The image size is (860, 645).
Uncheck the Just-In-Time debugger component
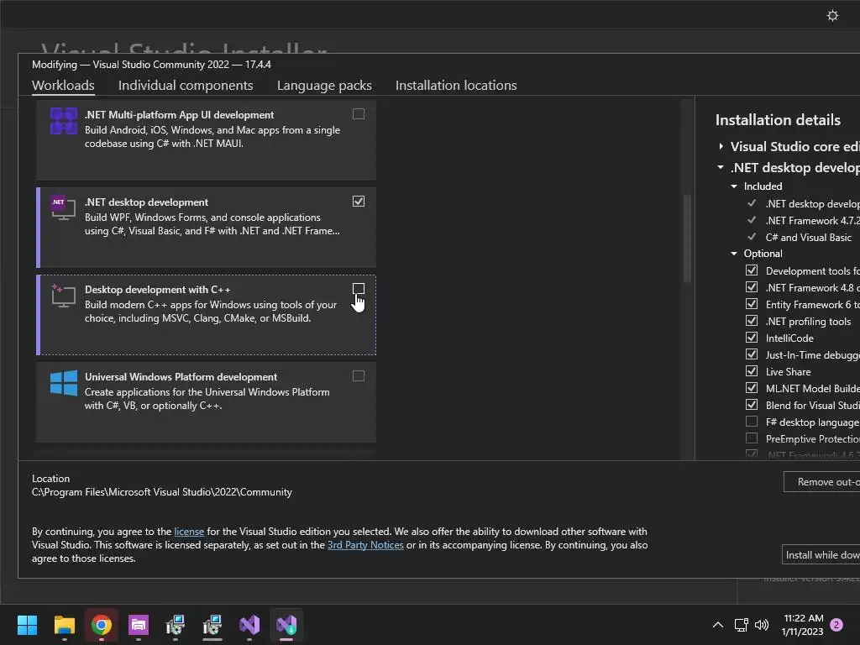tap(752, 354)
